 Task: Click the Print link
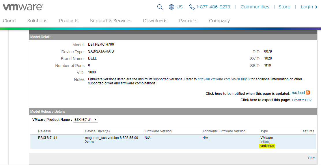coord(311,158)
